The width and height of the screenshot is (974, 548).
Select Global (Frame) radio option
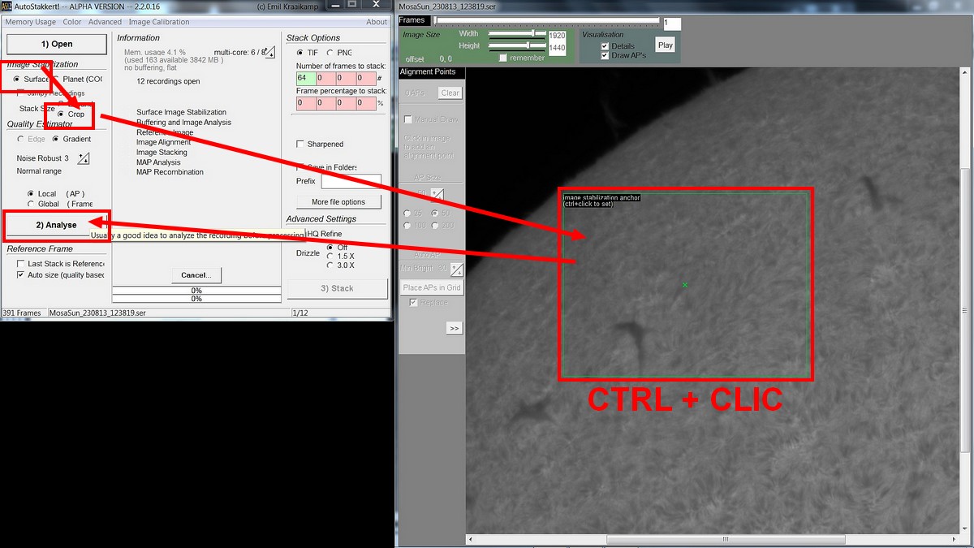31,204
